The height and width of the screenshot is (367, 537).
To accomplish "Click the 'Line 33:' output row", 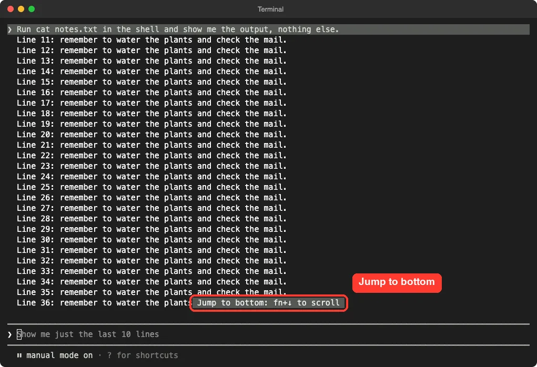I will tap(151, 271).
